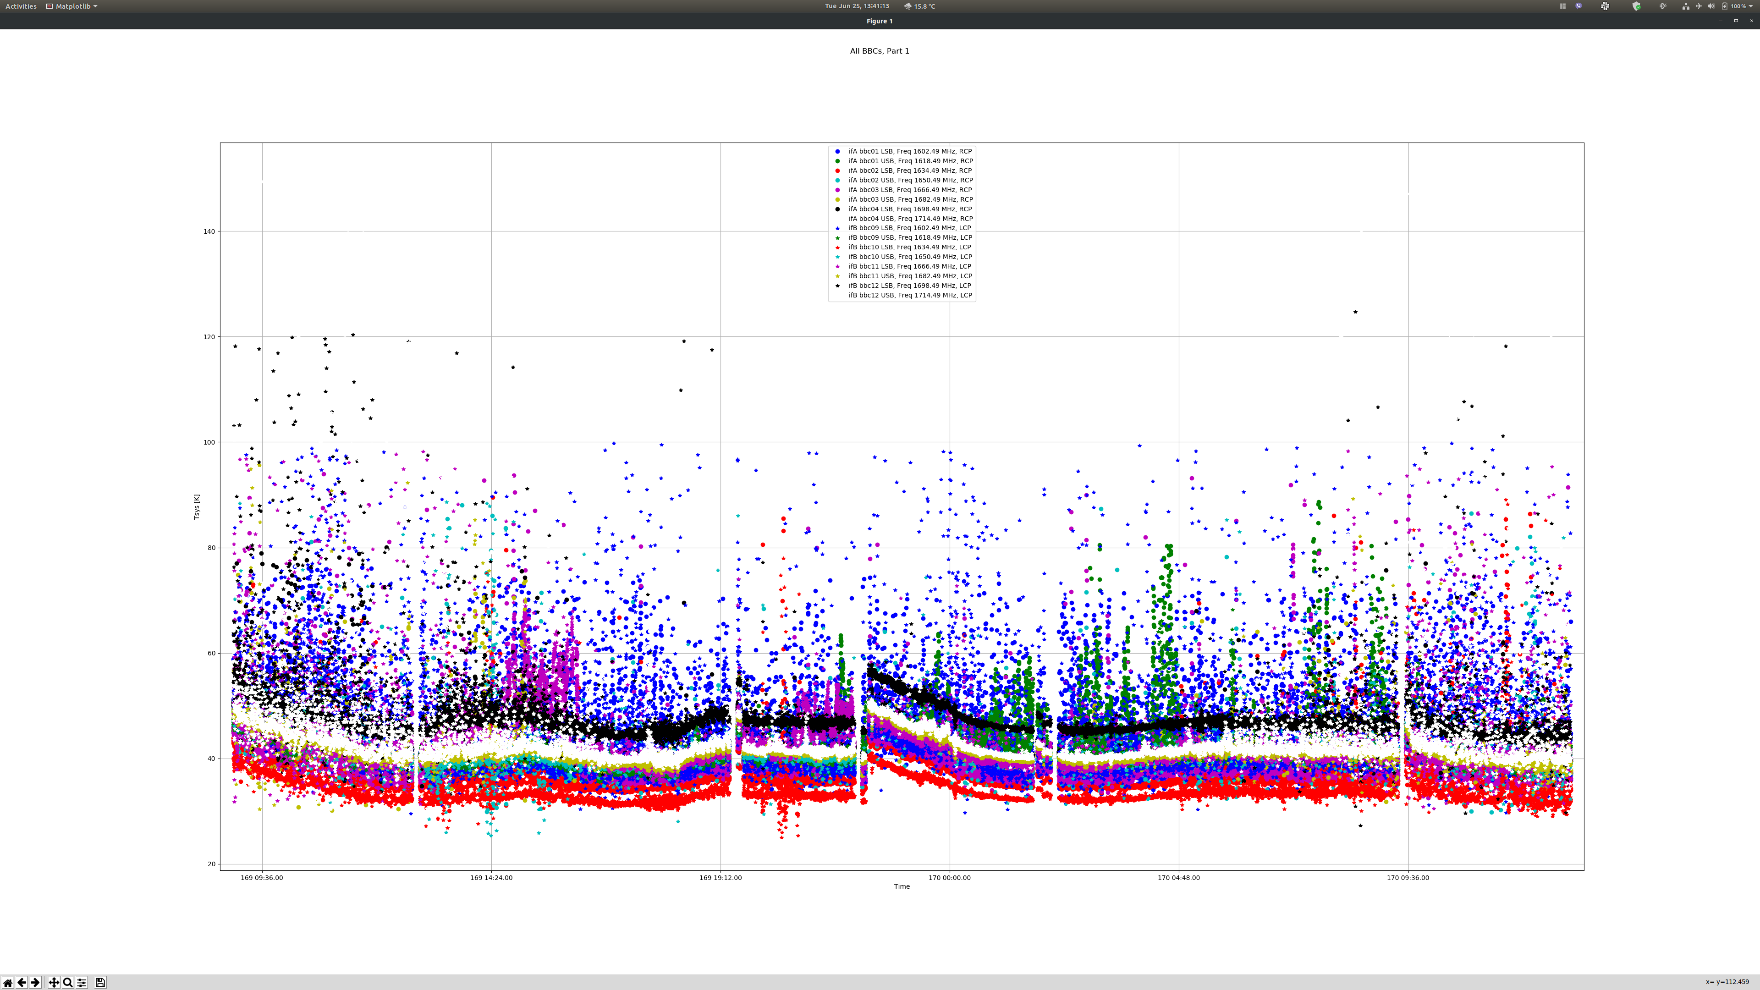The height and width of the screenshot is (990, 1760).
Task: Click the black circle marker for bbc04 LSB
Action: point(838,209)
